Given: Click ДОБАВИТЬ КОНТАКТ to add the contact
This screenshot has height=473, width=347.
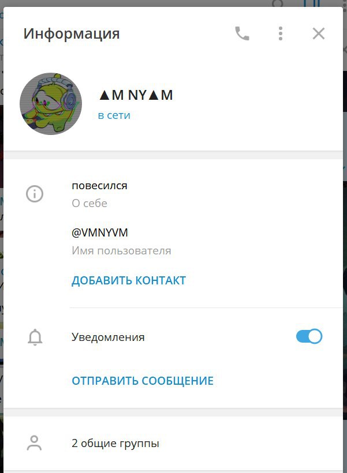Looking at the screenshot, I should point(129,280).
